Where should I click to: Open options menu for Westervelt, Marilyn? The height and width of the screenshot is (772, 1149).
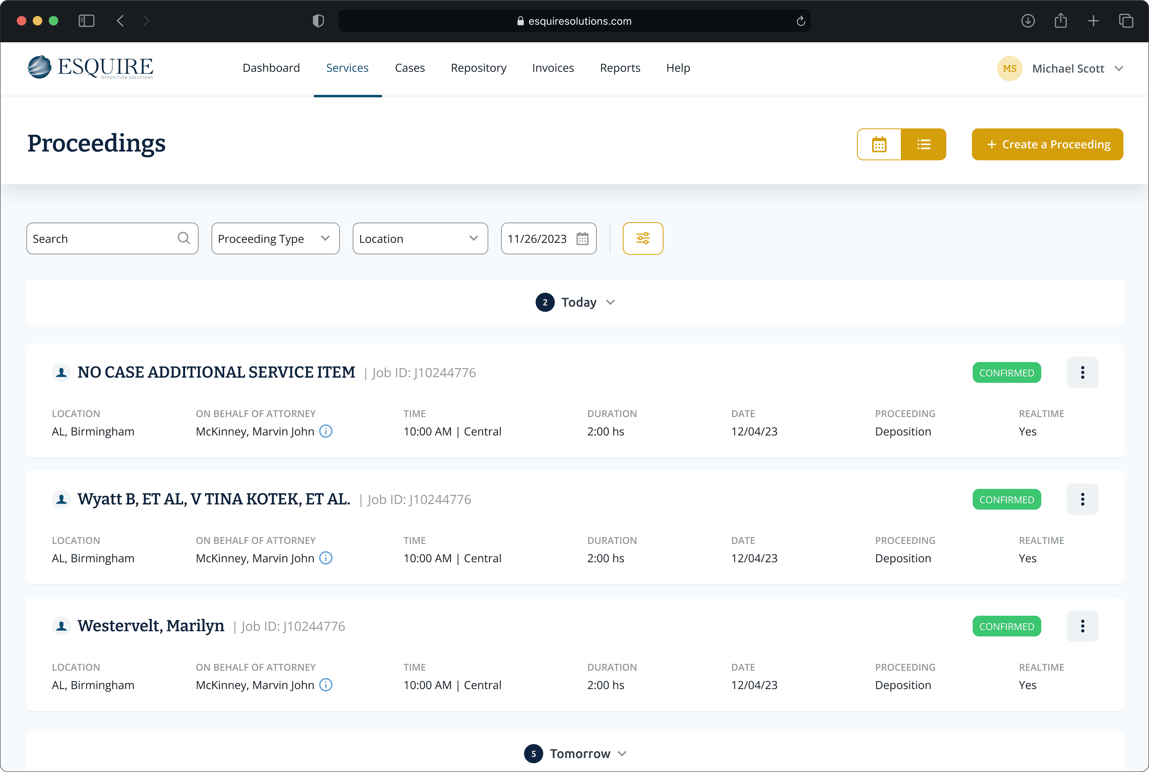(1082, 626)
